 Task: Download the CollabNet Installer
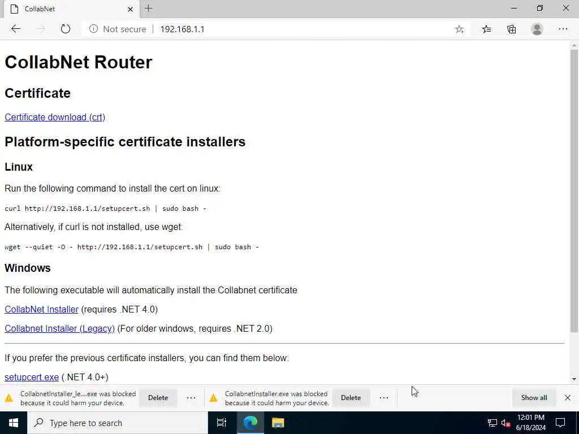(x=41, y=309)
